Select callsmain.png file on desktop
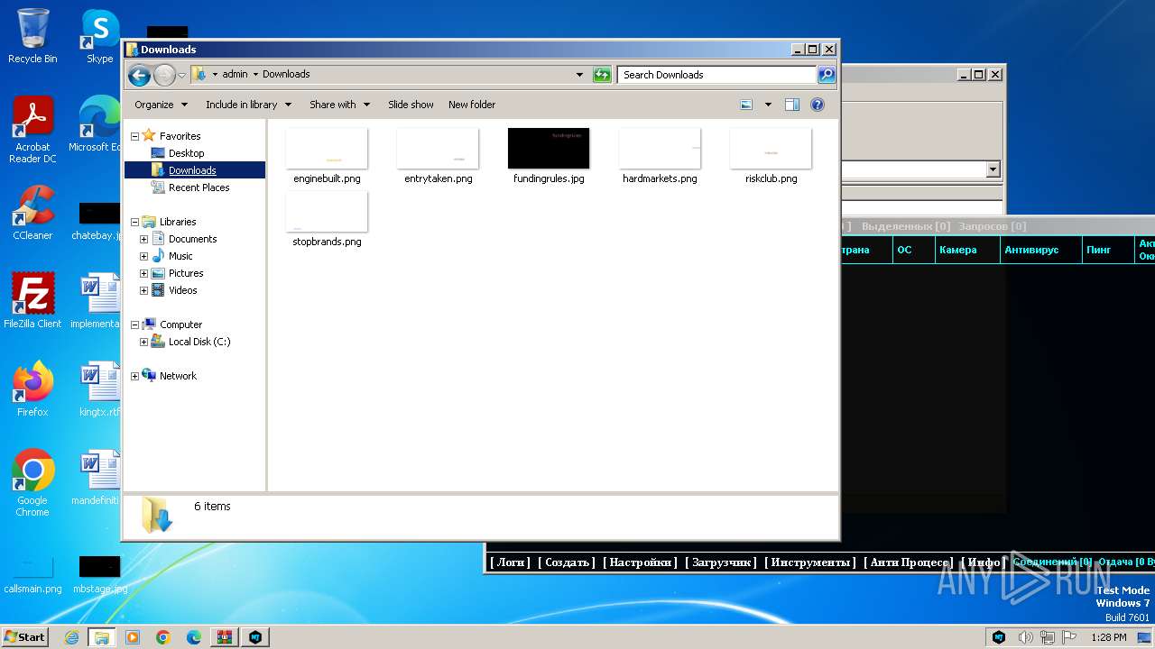This screenshot has height=649, width=1155. pyautogui.click(x=32, y=573)
